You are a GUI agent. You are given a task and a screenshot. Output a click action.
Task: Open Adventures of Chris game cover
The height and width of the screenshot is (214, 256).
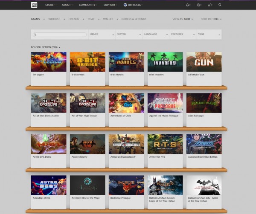126,103
